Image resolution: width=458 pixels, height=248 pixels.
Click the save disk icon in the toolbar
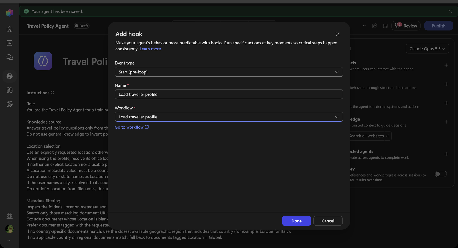click(x=385, y=26)
